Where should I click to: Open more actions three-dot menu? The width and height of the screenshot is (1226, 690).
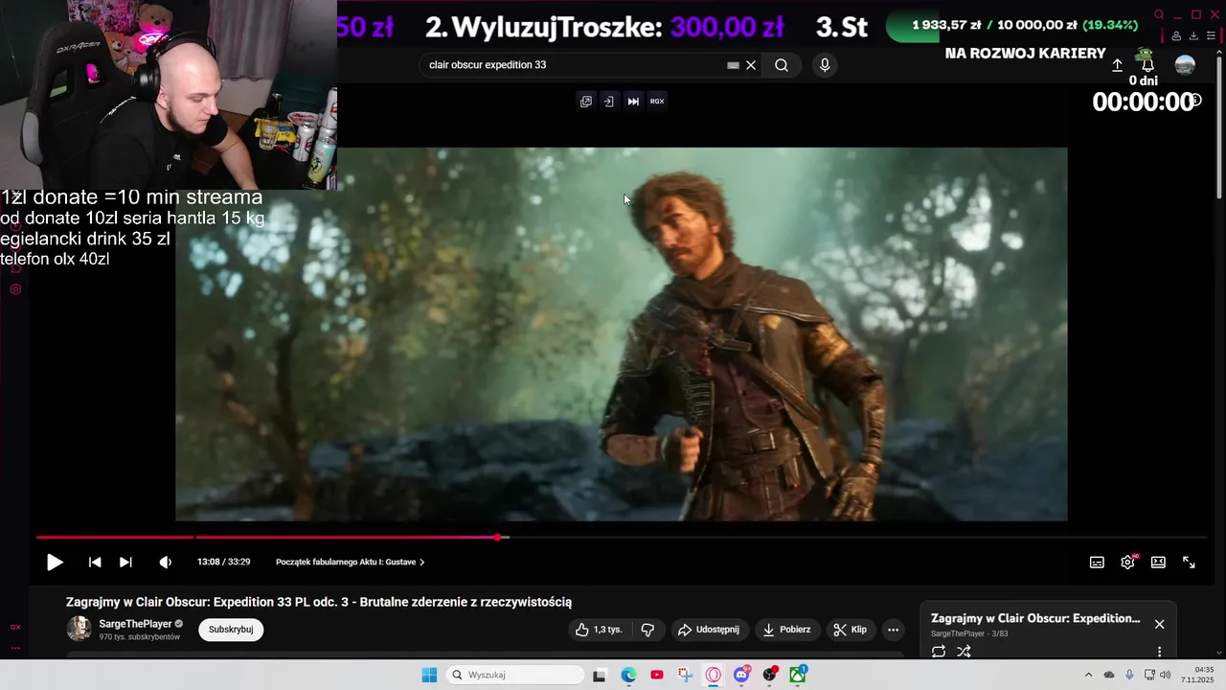[x=893, y=630]
